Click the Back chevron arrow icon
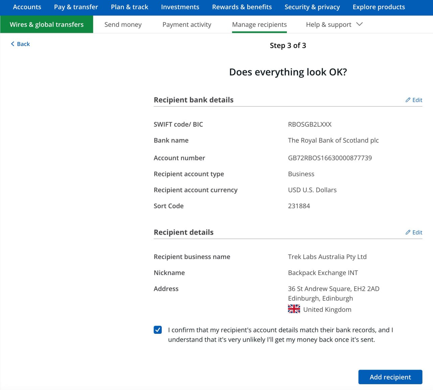This screenshot has height=390, width=433. coord(13,44)
